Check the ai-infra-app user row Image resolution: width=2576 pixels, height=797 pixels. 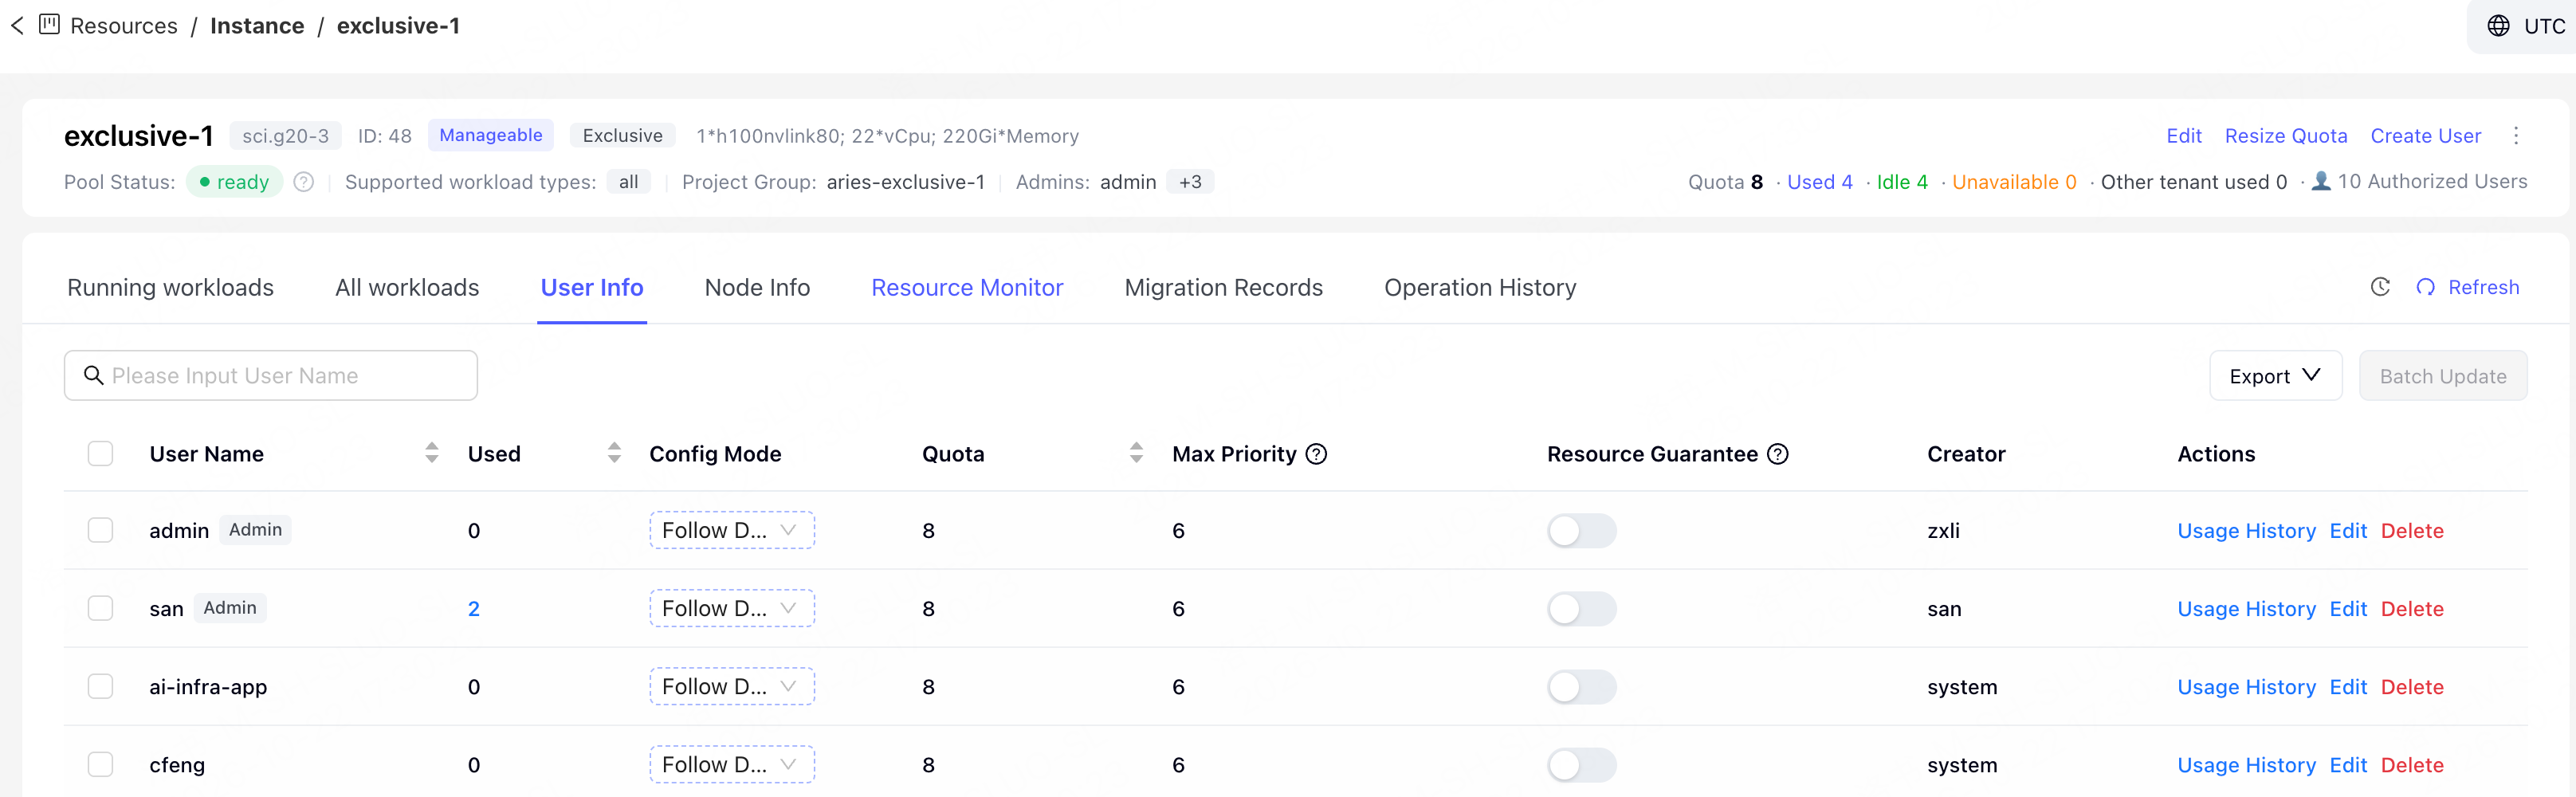tap(100, 686)
